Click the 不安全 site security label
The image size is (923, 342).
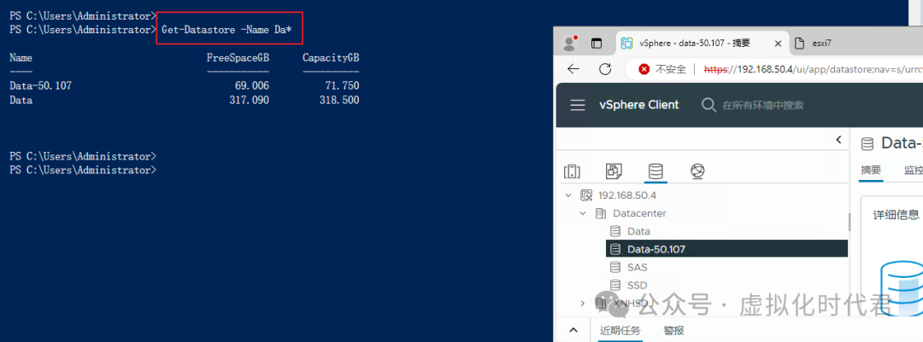tap(671, 69)
